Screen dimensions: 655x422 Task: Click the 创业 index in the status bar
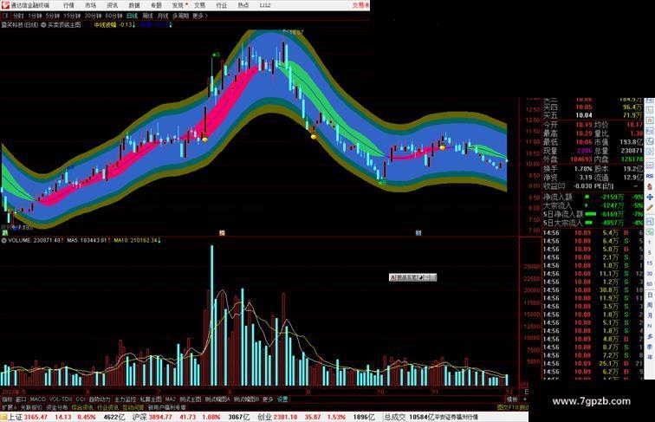point(264,417)
